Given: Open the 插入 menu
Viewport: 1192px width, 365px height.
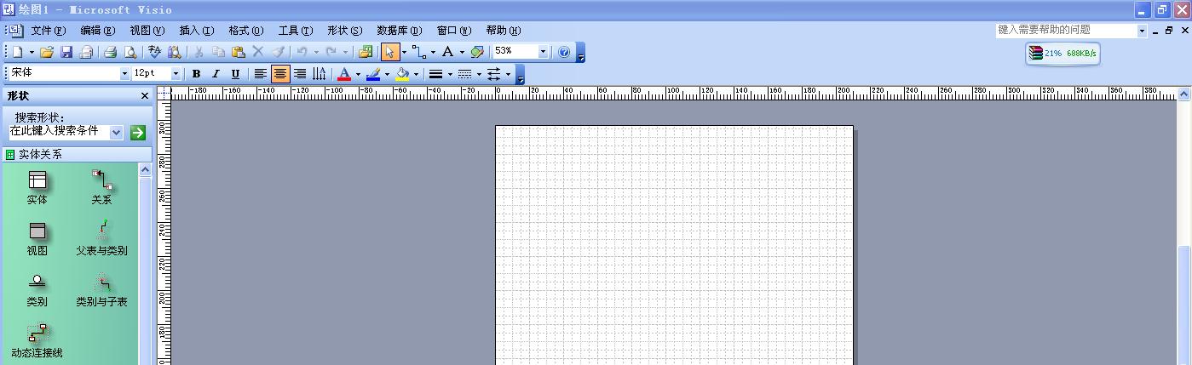Looking at the screenshot, I should click(196, 31).
